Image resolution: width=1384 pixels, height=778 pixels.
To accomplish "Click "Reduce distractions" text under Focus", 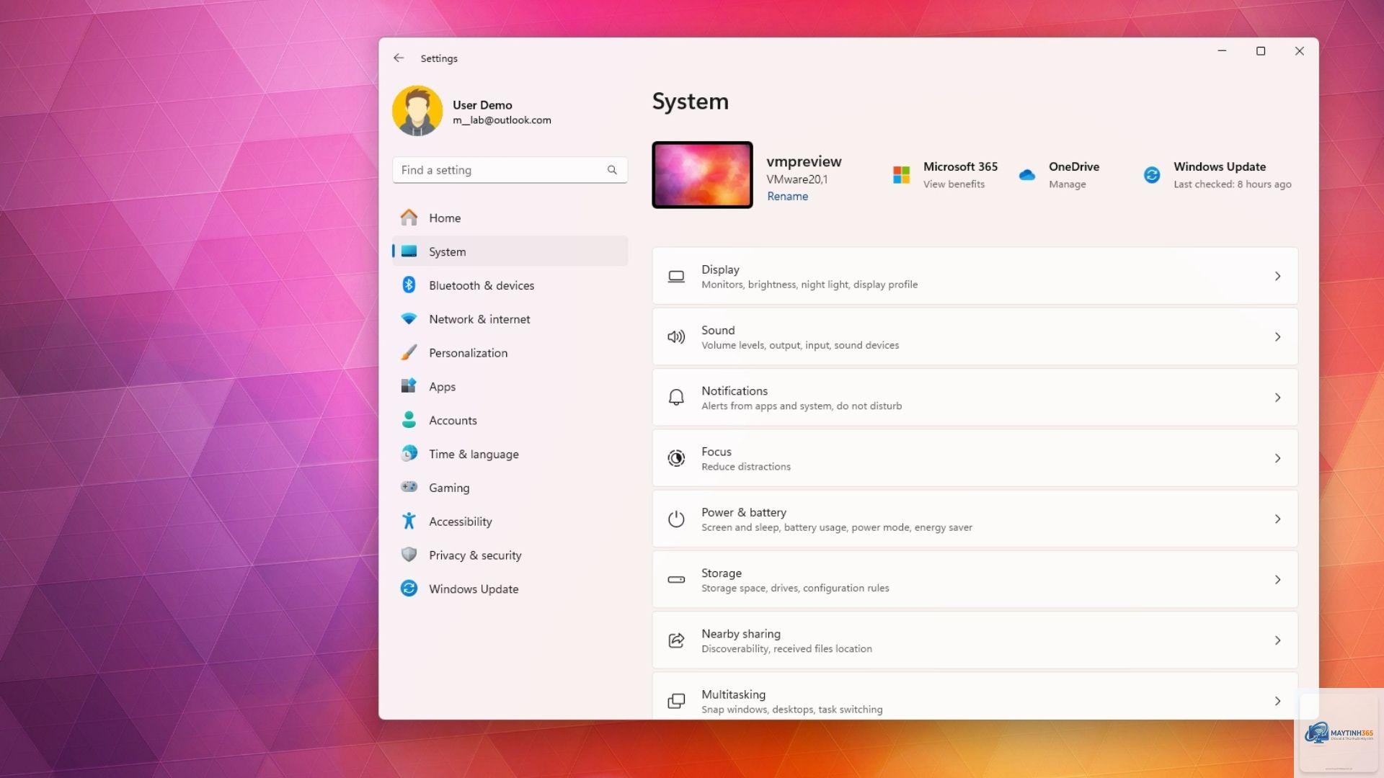I will (x=745, y=467).
